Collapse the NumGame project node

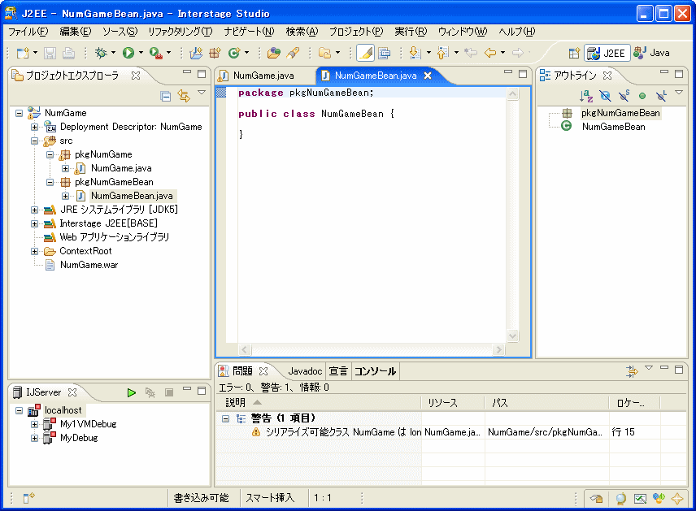coord(19,113)
